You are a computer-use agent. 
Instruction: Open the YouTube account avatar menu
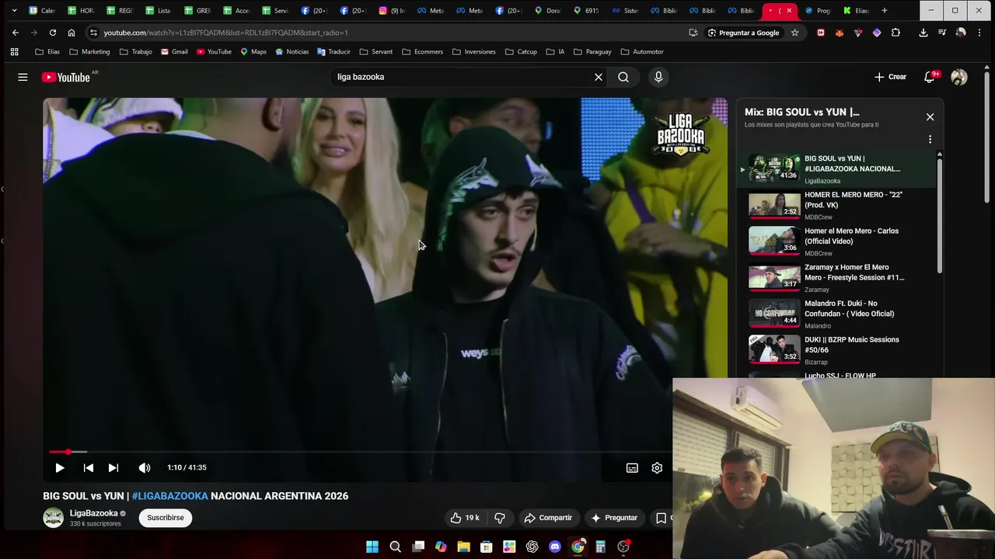pyautogui.click(x=959, y=77)
